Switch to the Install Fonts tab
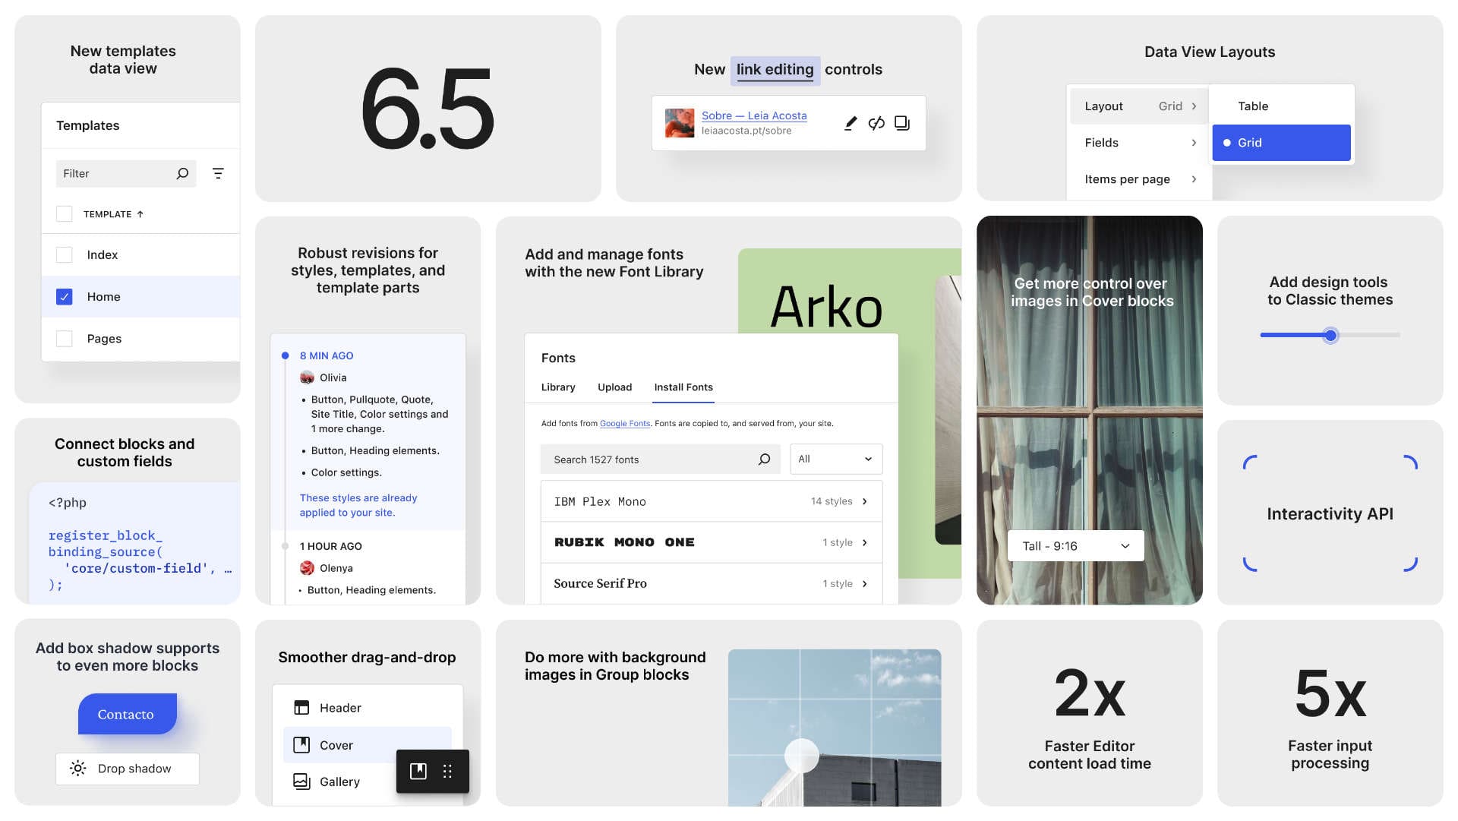Viewport: 1458px width, 821px height. [683, 387]
